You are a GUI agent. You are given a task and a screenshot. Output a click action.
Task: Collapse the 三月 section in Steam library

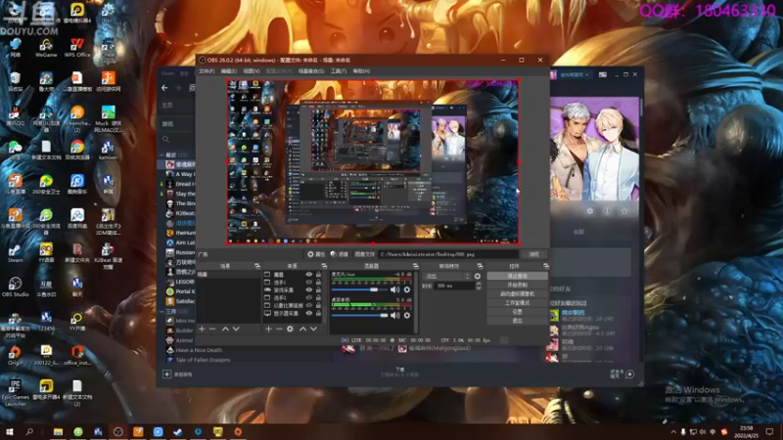[161, 311]
